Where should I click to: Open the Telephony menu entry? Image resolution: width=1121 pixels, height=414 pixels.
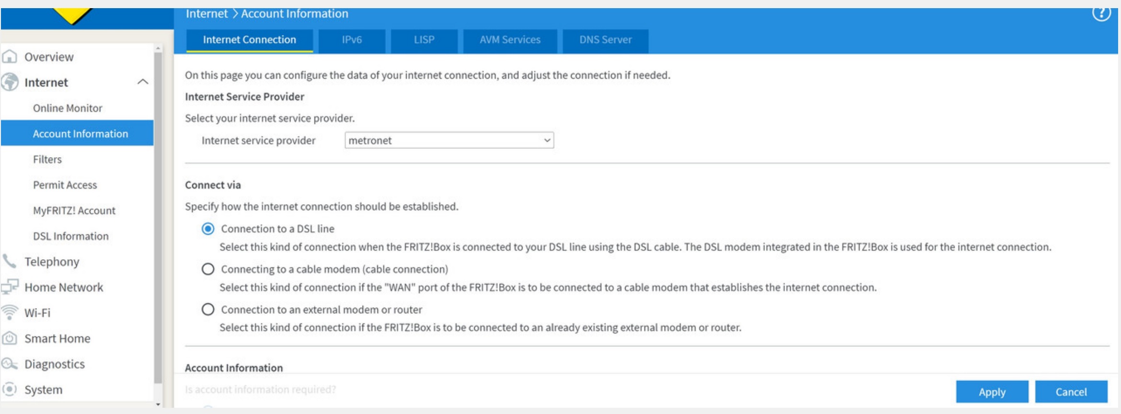point(52,261)
